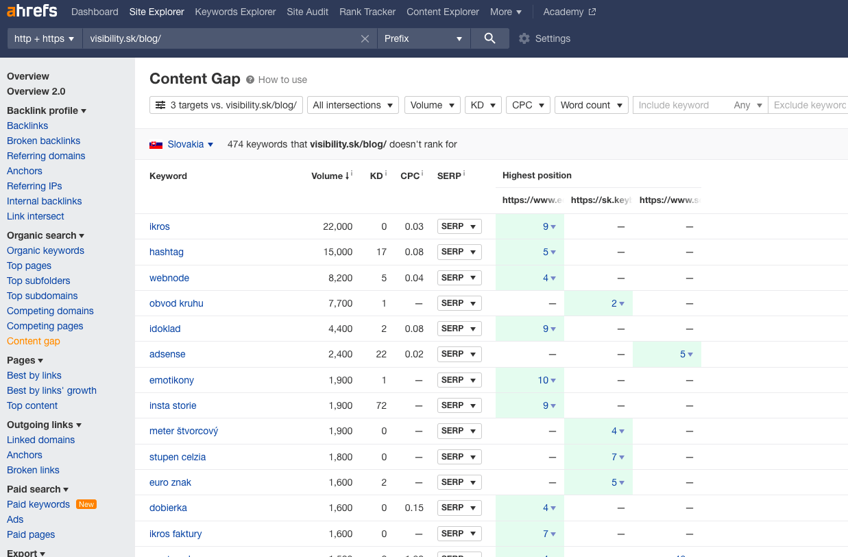This screenshot has height=557, width=848.
Task: Open the http + https protocol dropdown
Action: click(45, 38)
